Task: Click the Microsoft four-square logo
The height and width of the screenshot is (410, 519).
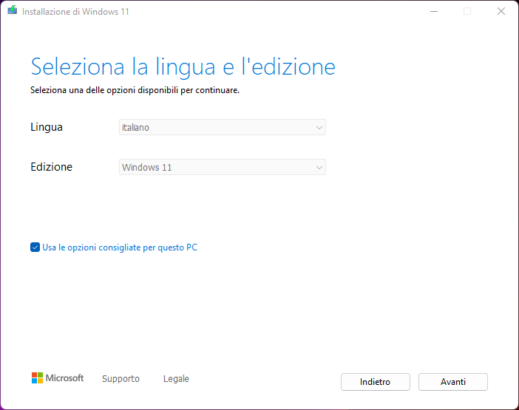Action: (x=37, y=378)
